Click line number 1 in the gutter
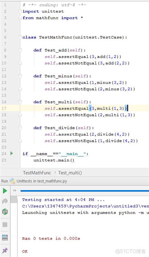149x257 pixels. [x=5, y=5]
